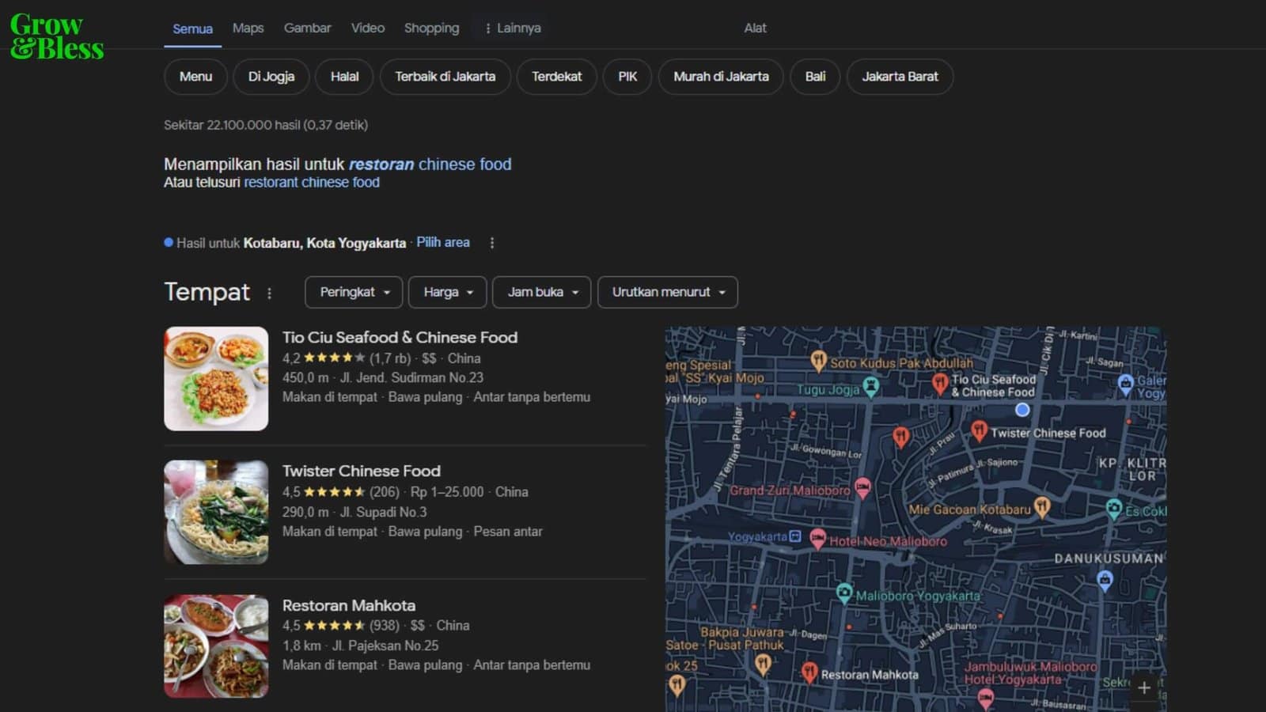Open the Maps tab
The width and height of the screenshot is (1266, 712).
click(x=248, y=28)
